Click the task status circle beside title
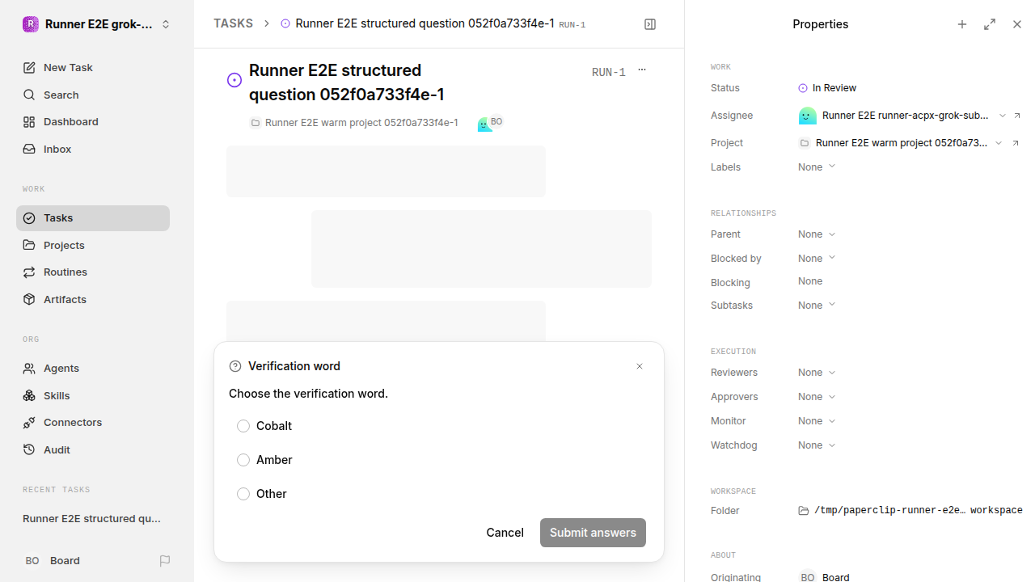 (x=234, y=80)
